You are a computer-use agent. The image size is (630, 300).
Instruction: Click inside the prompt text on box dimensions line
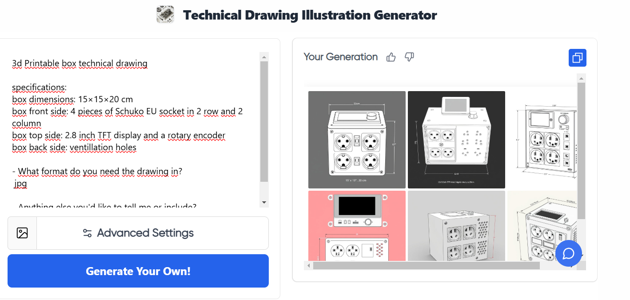(72, 99)
